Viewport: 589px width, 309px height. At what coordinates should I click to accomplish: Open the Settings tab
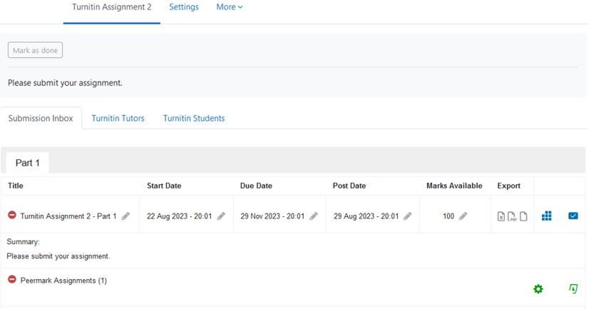tap(184, 7)
